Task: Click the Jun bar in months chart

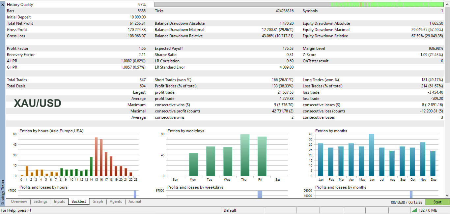Action: pos(372,155)
